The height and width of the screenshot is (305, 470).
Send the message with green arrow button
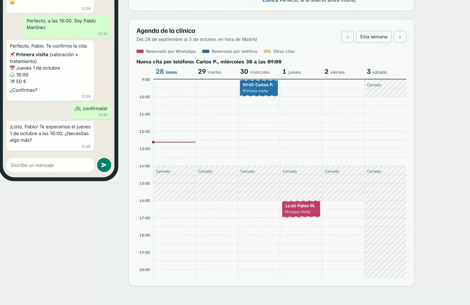(x=104, y=165)
